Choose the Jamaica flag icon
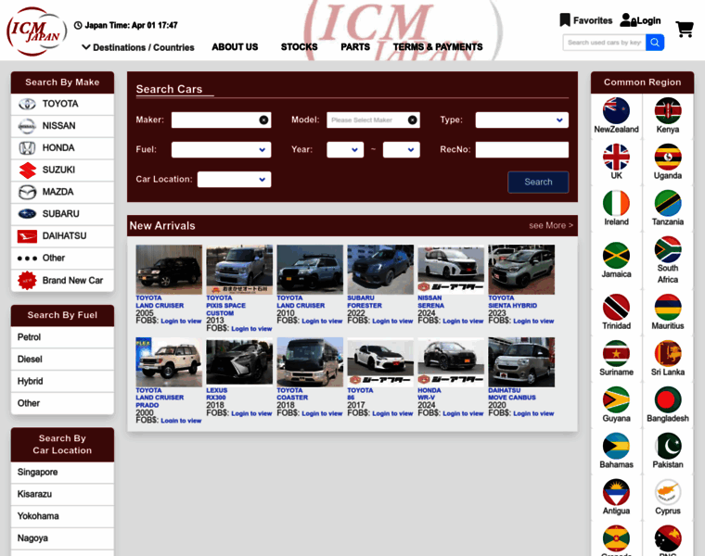The width and height of the screenshot is (705, 556). click(616, 255)
